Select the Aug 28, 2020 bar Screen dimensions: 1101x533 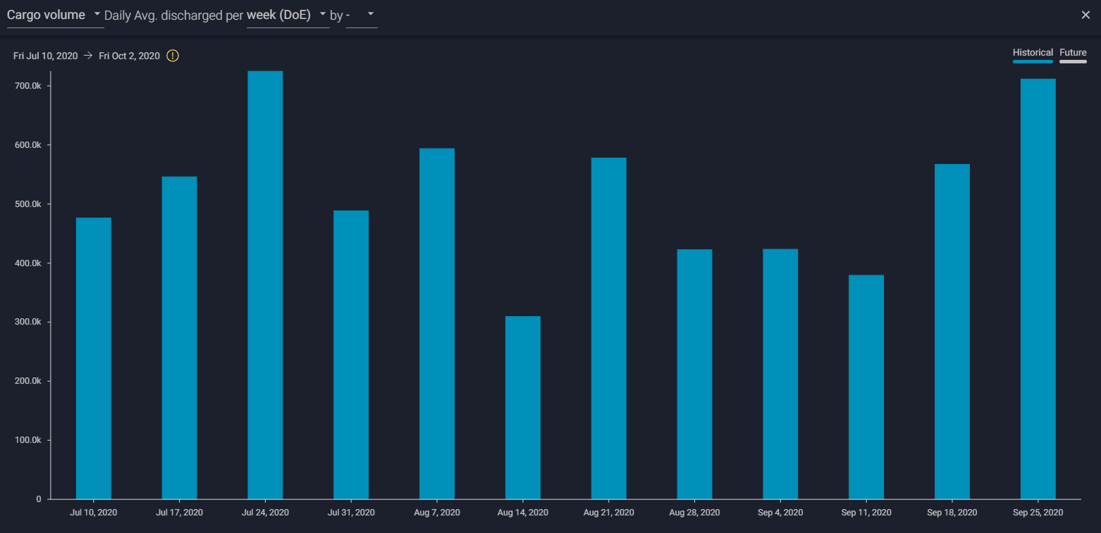pos(695,374)
